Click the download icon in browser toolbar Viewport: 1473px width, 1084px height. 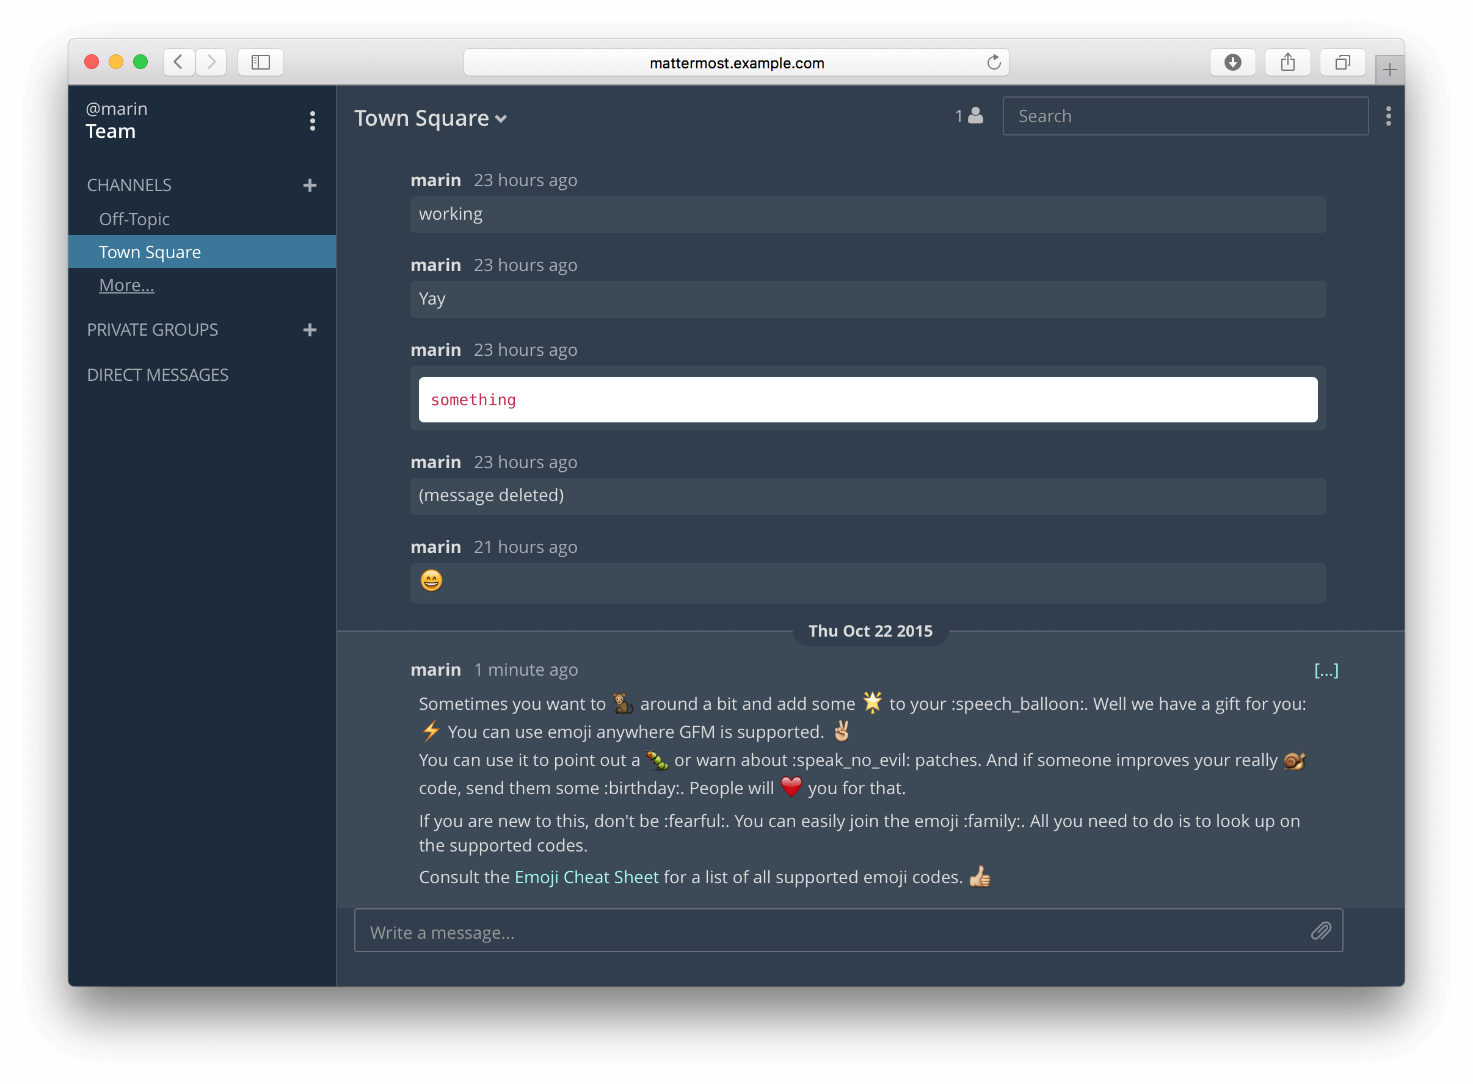[x=1233, y=63]
